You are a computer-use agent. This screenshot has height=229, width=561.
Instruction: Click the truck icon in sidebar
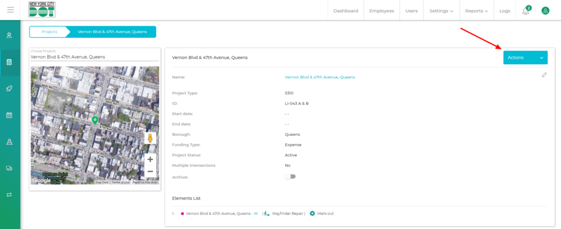click(9, 168)
